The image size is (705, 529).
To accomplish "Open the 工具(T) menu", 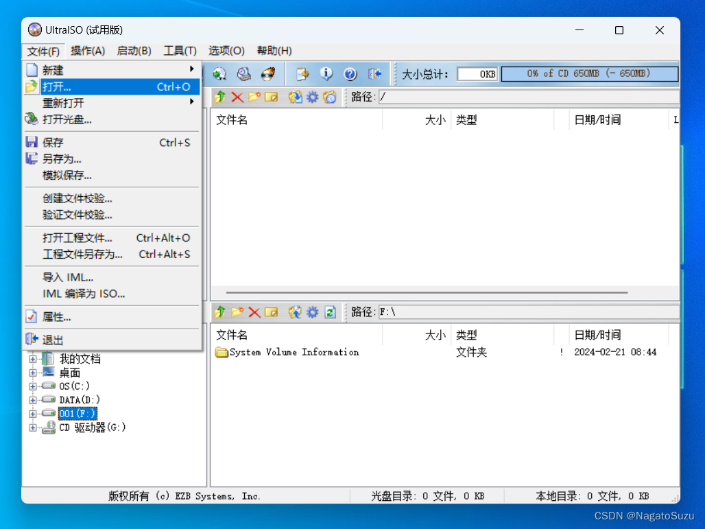I will pos(180,50).
